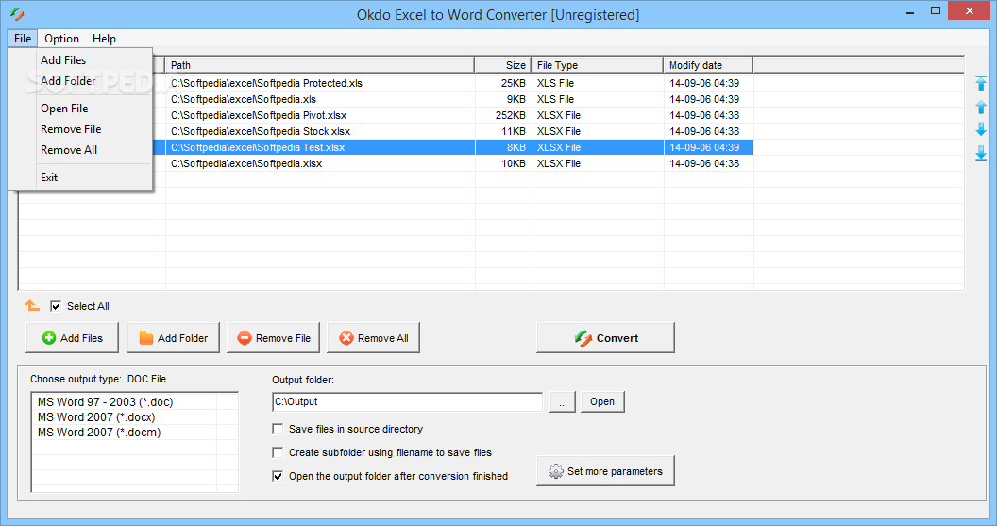The width and height of the screenshot is (997, 526).
Task: Click the orange up-level arrow icon beside Select All
Action: [x=32, y=306]
